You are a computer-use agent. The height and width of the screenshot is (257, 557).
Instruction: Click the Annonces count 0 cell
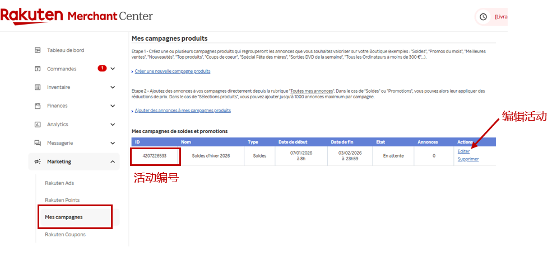(434, 156)
